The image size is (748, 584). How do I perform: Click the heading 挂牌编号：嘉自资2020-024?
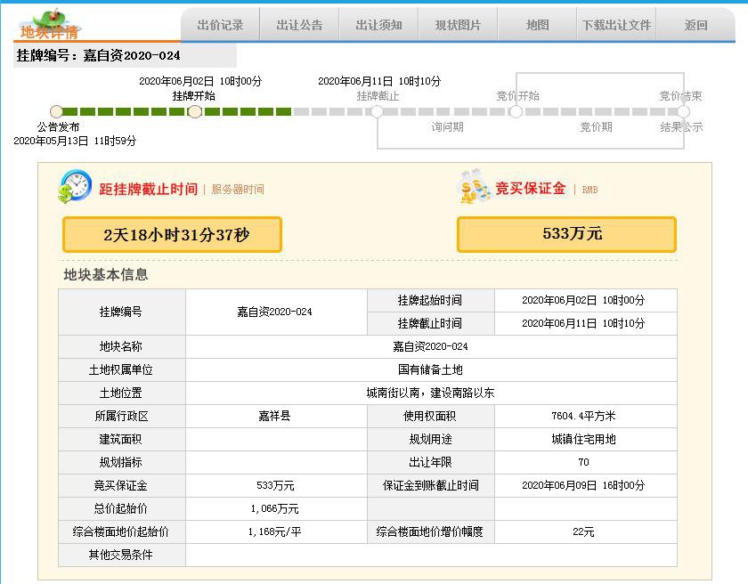click(98, 55)
